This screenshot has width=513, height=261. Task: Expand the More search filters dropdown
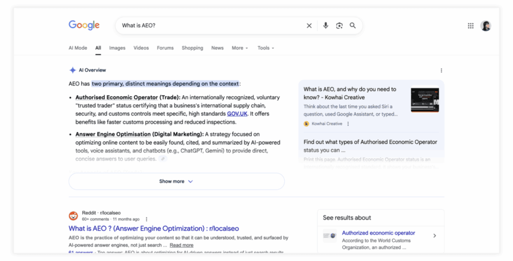pos(240,48)
